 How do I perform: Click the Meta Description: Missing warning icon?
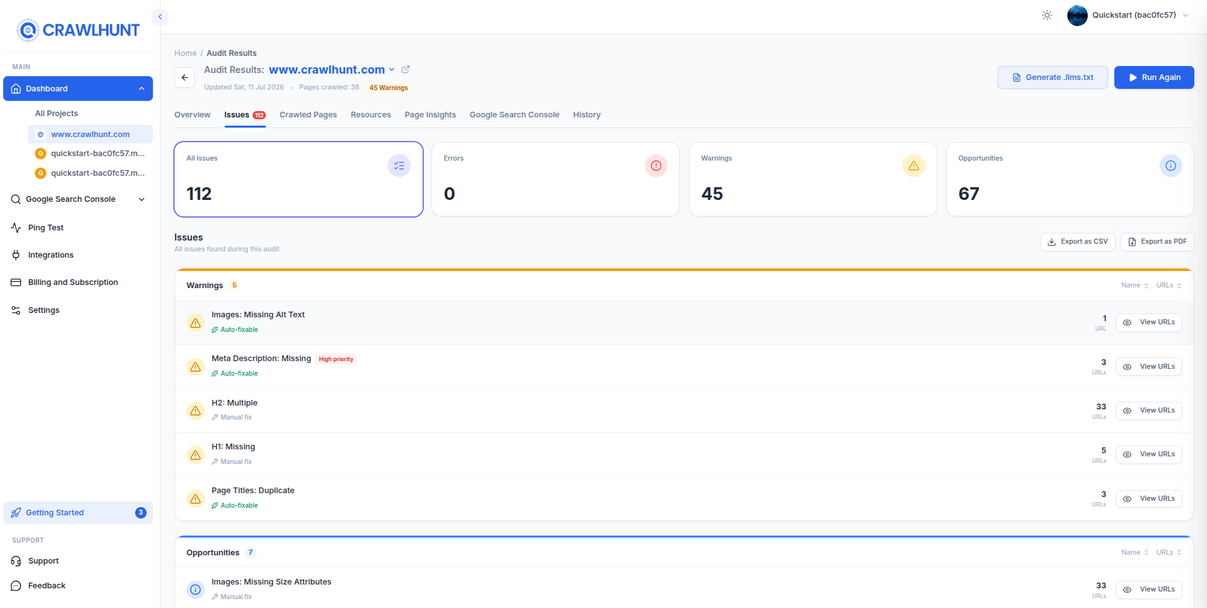click(x=195, y=367)
